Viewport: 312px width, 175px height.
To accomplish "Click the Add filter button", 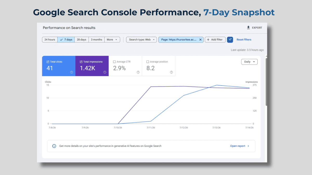I will tap(215, 40).
